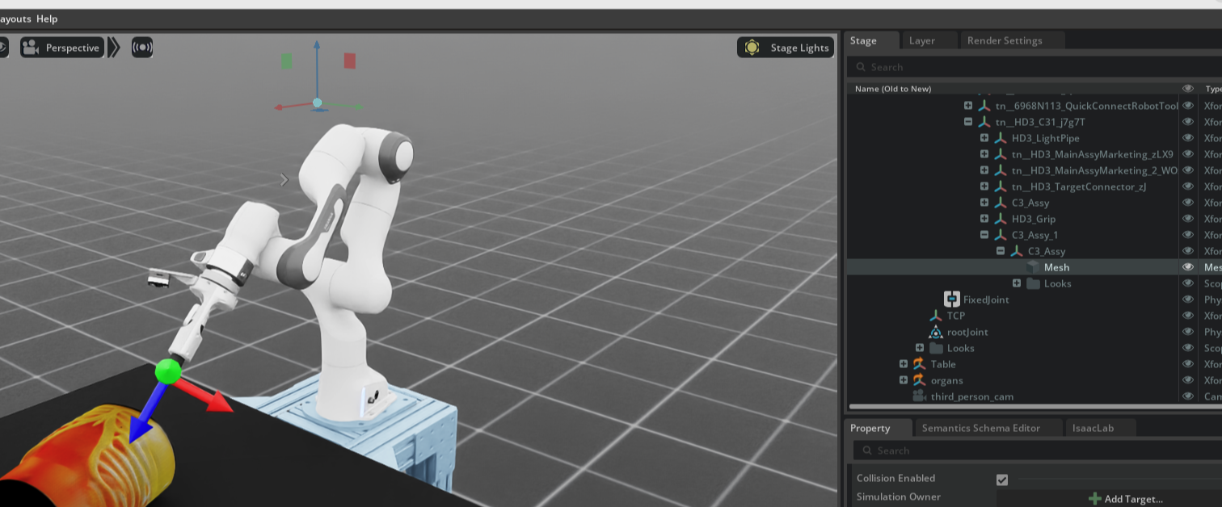Sort by the Name (Old to New) header
The height and width of the screenshot is (507, 1222).
click(893, 89)
